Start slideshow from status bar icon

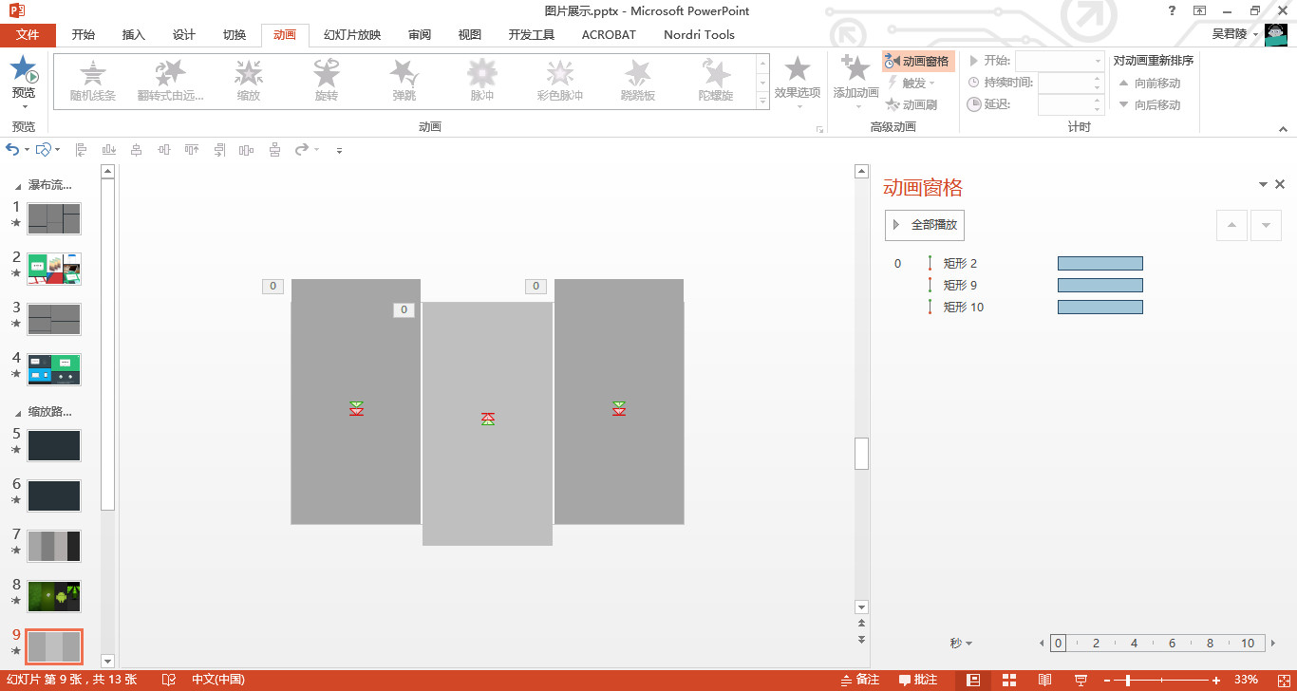(x=1081, y=680)
